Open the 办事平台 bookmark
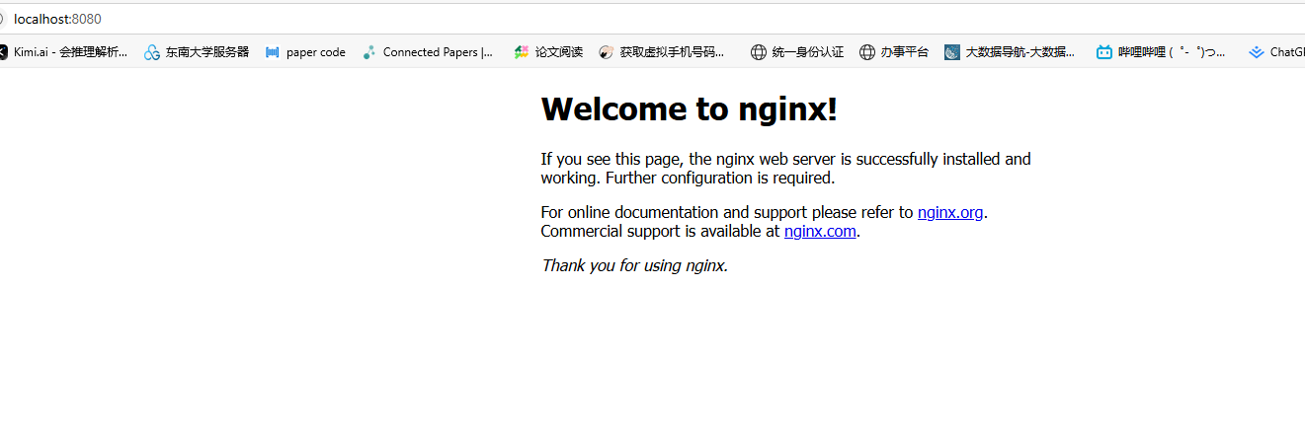This screenshot has height=430, width=1305. tap(894, 52)
